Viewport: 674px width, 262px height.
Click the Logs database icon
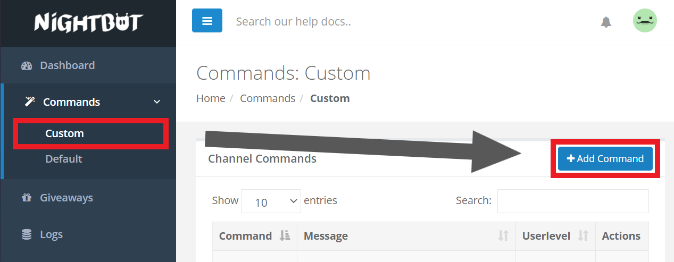27,234
